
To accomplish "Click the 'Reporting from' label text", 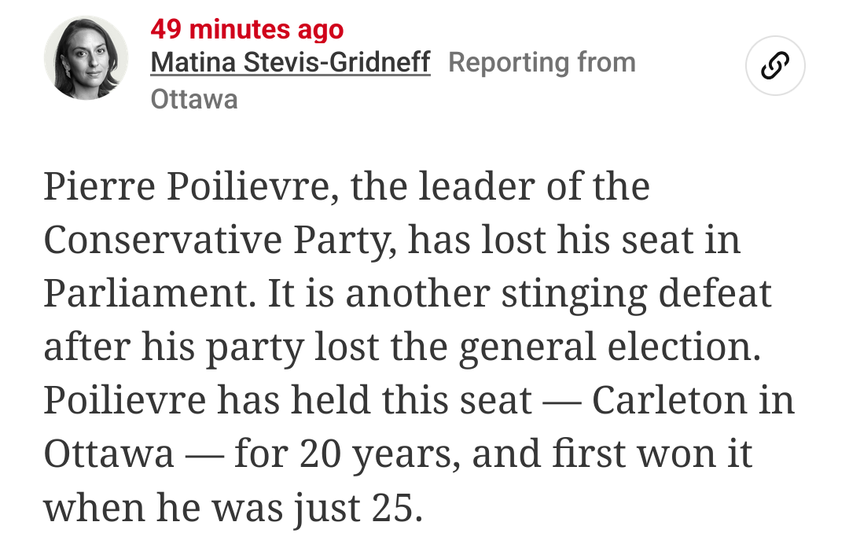I will (x=542, y=62).
